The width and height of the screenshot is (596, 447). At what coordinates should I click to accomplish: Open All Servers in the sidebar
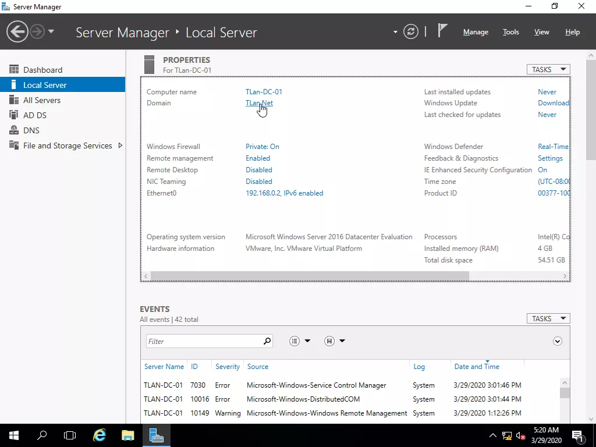(63, 100)
